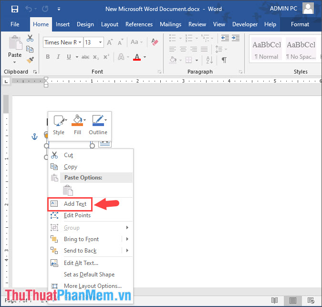The height and width of the screenshot is (307, 322).
Task: Click the Clear All Formatting eraser icon
Action: pyautogui.click(x=155, y=42)
